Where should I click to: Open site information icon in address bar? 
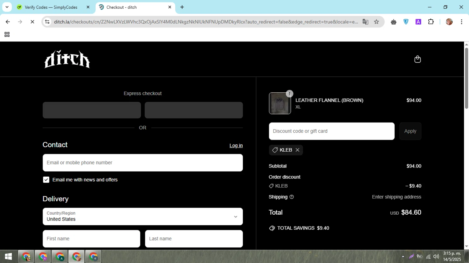click(x=47, y=22)
